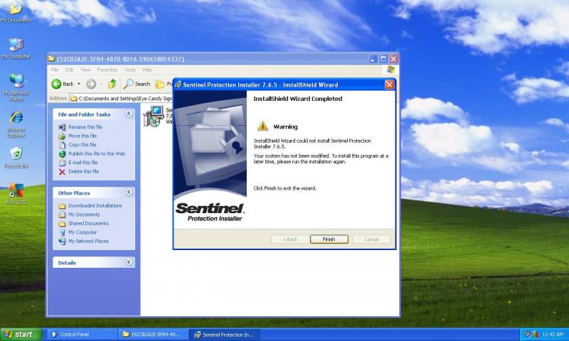
Task: Open the View menu in Explorer
Action: tap(85, 70)
